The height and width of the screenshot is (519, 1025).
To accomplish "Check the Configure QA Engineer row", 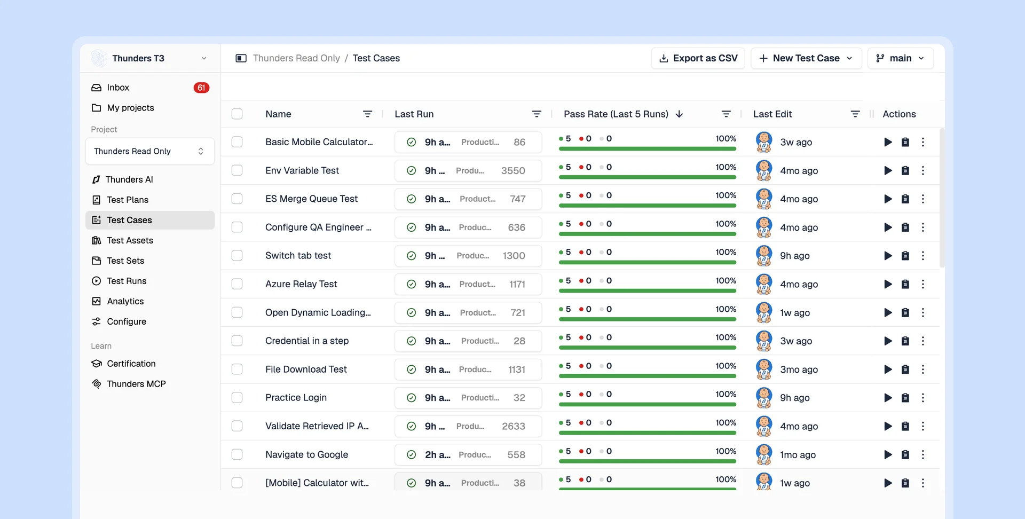I will pos(237,227).
